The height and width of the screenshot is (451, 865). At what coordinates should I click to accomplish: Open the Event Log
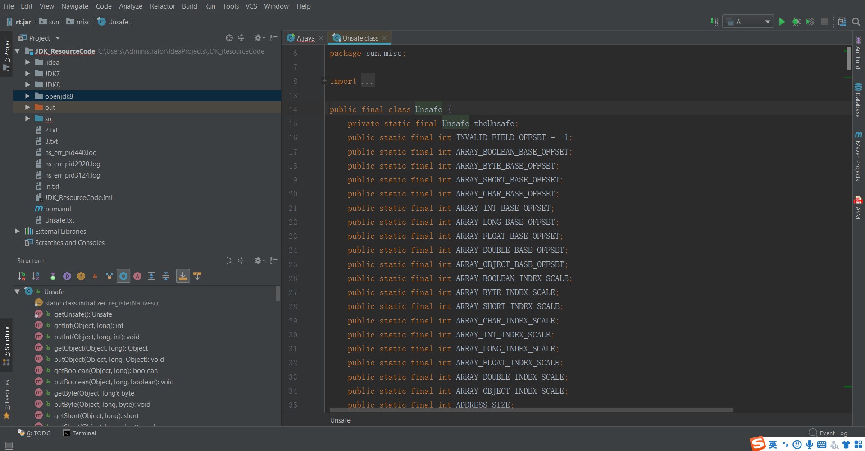pyautogui.click(x=828, y=433)
